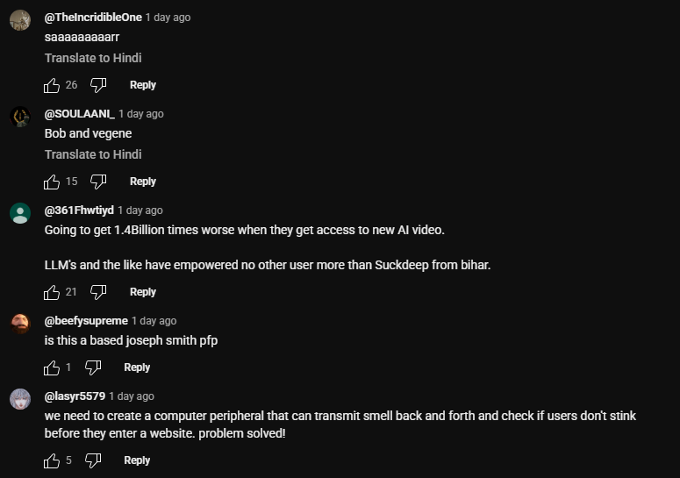Reply to @361Fhwtiyd's comment

(143, 292)
